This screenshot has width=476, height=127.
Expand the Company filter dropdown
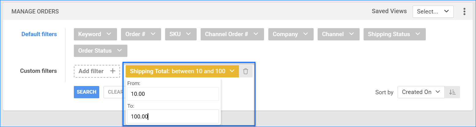291,34
